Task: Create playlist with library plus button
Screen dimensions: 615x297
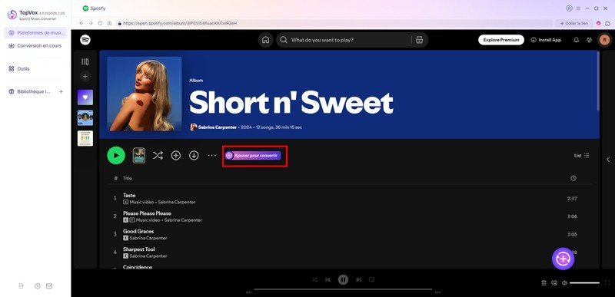Action: [x=85, y=76]
